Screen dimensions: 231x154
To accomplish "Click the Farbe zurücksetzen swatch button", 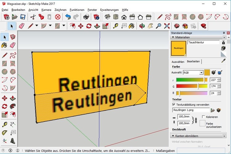I will (202, 123).
